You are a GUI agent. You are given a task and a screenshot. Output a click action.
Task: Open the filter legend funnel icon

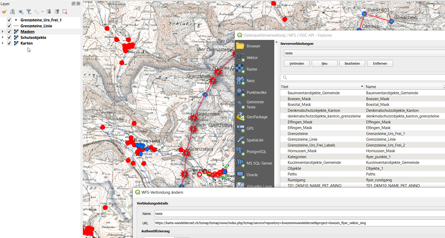29,12
